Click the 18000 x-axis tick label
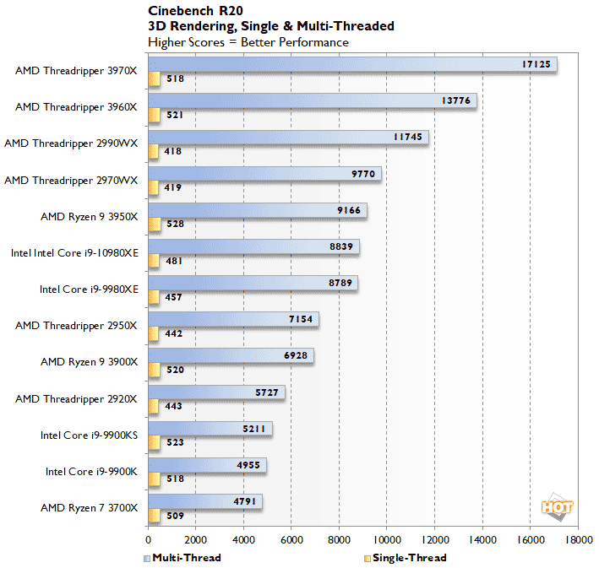Viewport: 599px width, 568px height. (x=579, y=540)
